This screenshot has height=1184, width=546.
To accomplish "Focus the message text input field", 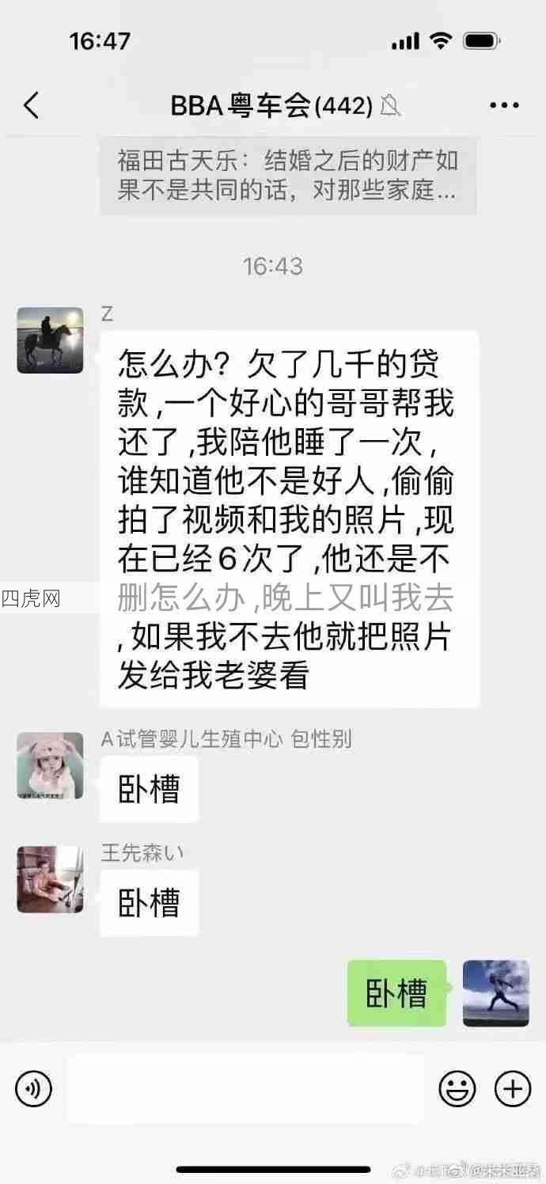I will (x=245, y=1089).
